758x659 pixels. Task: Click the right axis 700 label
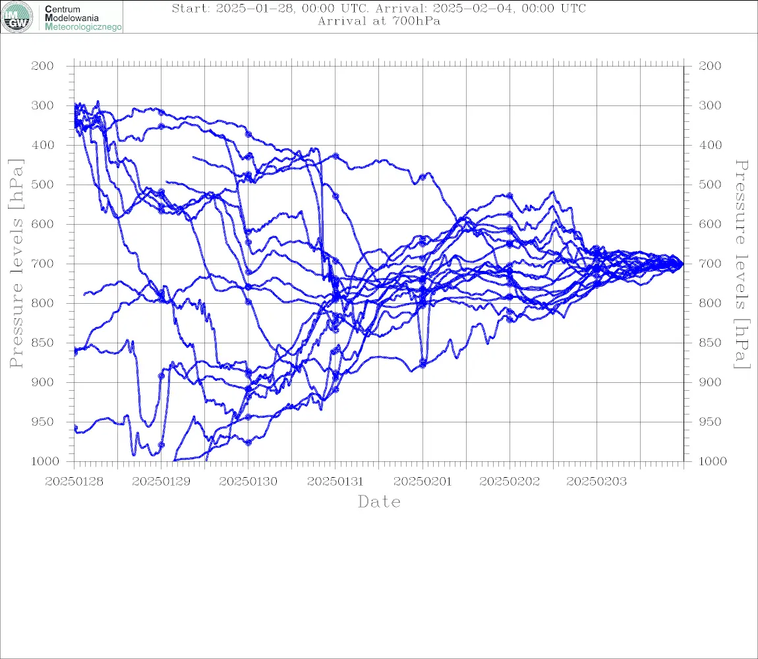710,264
